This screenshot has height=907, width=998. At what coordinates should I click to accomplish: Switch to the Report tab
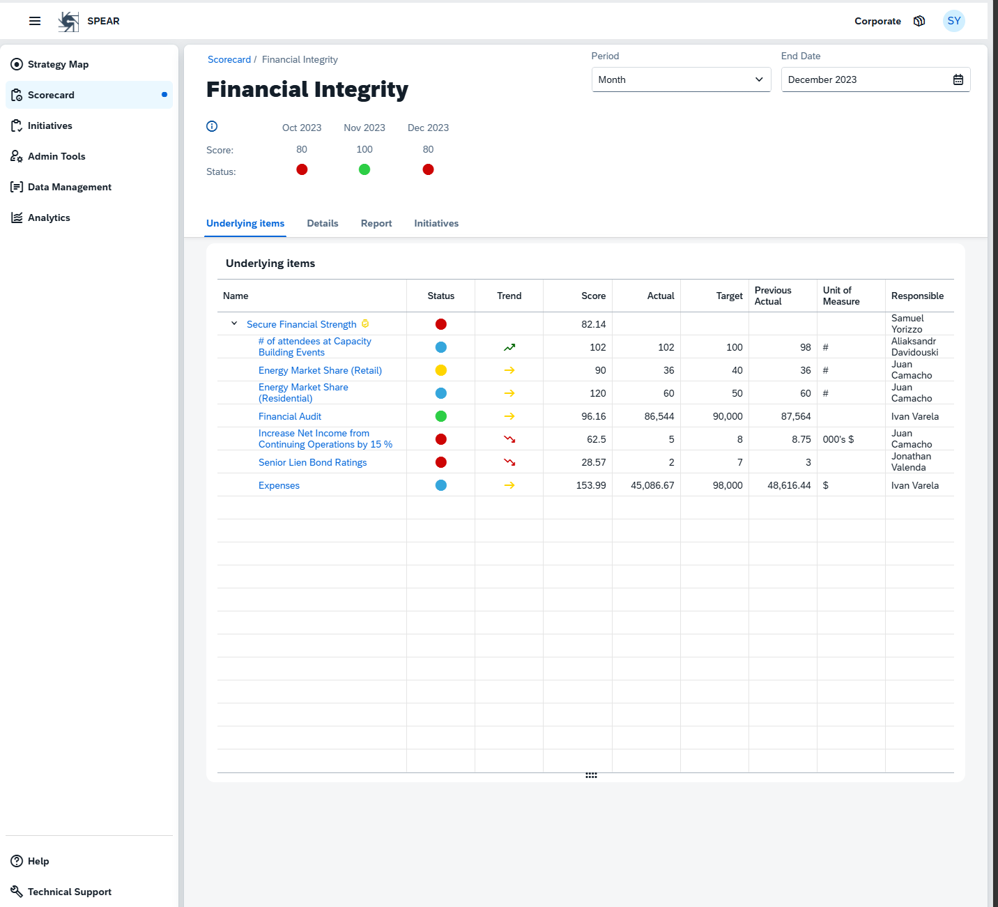pyautogui.click(x=376, y=223)
